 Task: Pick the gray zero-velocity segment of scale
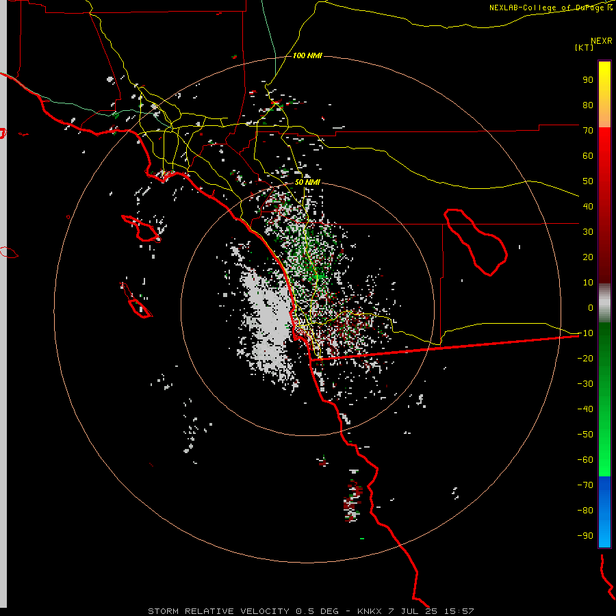[x=604, y=303]
